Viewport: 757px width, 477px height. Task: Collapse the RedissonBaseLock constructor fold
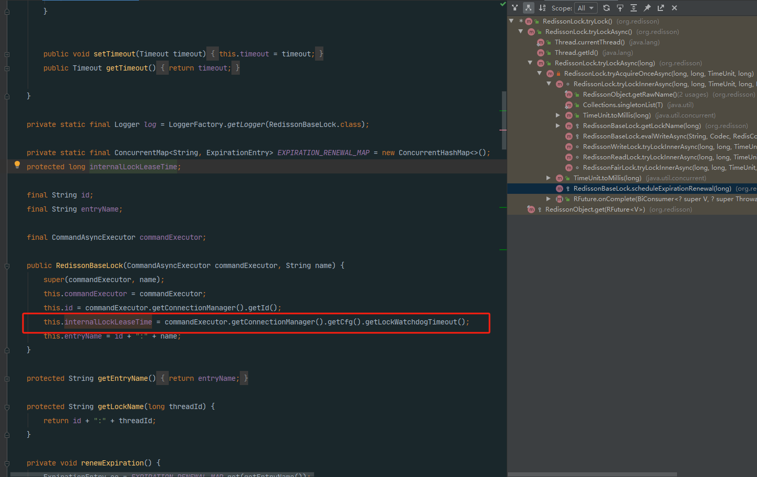pos(7,266)
